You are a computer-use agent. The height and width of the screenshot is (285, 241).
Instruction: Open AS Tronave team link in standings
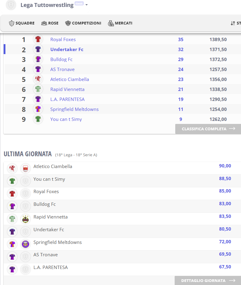[62, 70]
